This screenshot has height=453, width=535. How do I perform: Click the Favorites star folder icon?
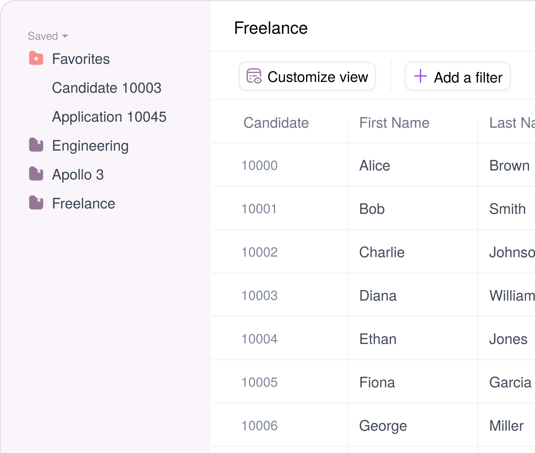(x=36, y=59)
